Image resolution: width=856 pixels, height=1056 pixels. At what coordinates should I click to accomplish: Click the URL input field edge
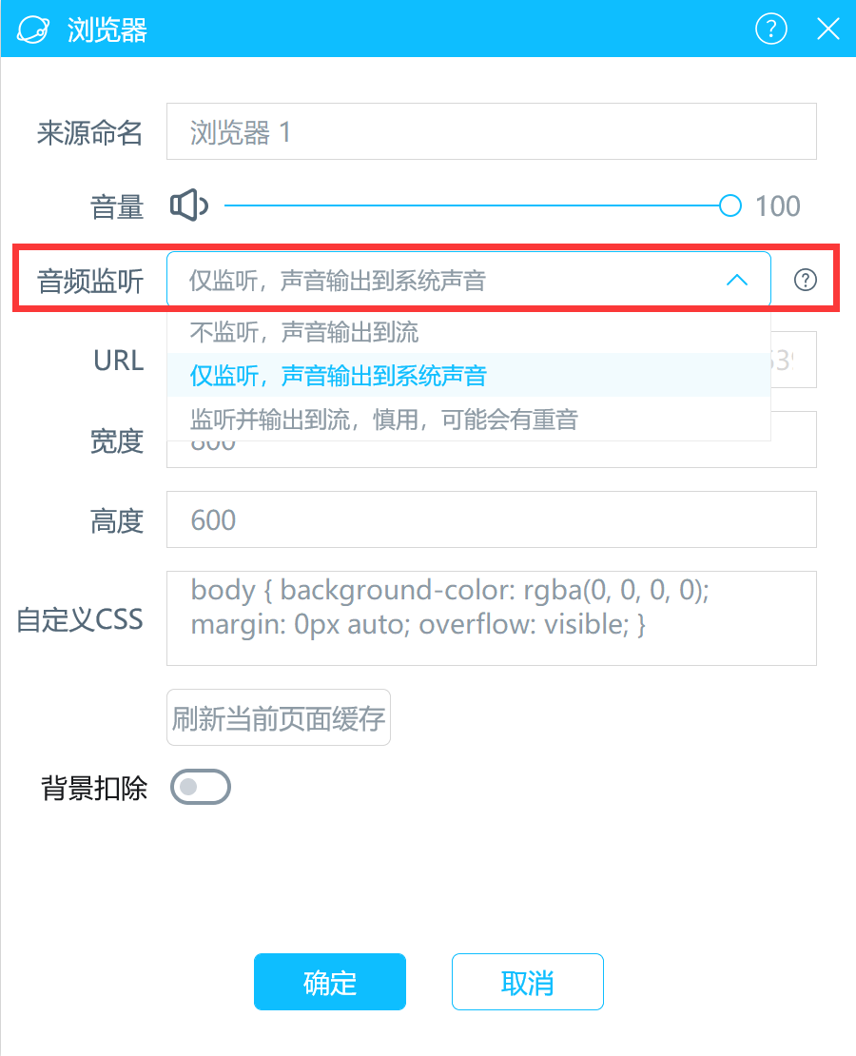coord(794,360)
